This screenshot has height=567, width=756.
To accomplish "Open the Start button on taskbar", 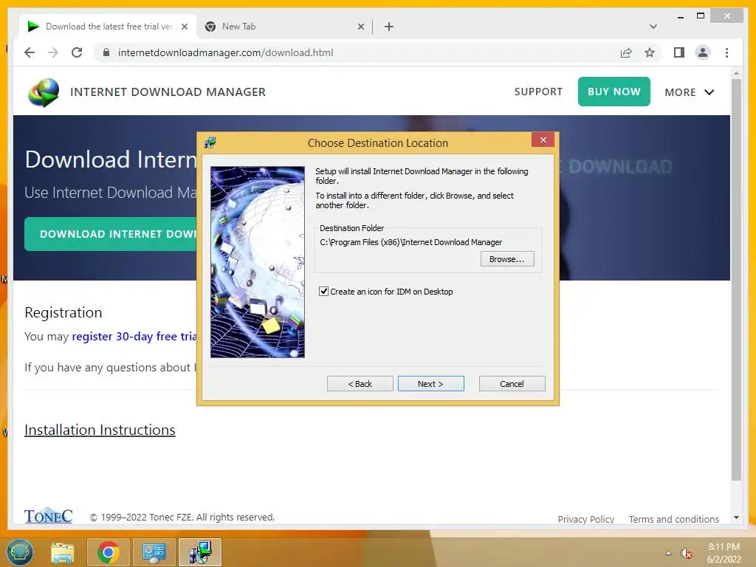I will 20,552.
